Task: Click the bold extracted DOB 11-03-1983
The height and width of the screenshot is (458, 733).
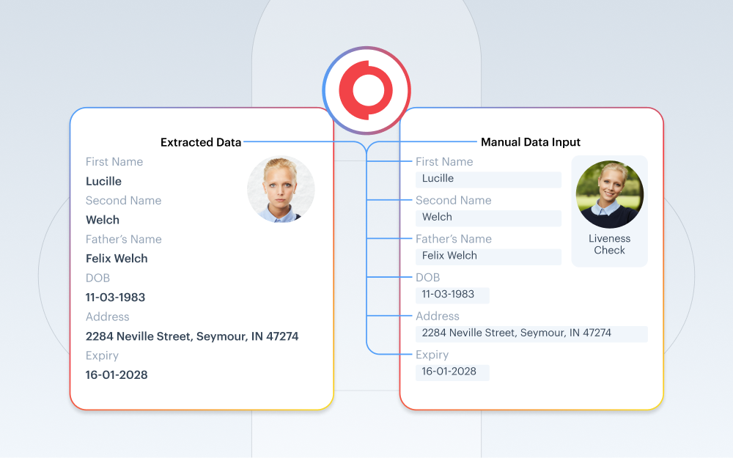Action: click(x=115, y=298)
